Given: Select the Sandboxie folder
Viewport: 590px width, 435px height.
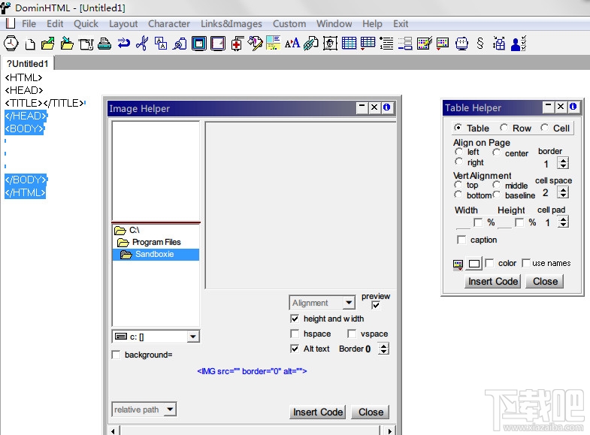Looking at the screenshot, I should point(156,255).
